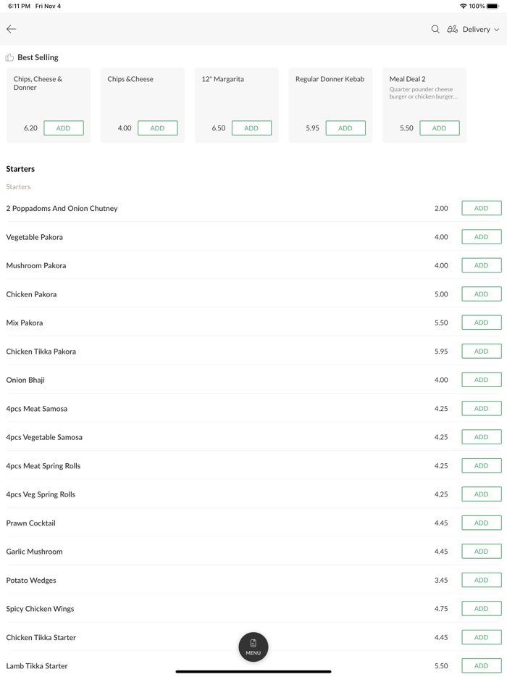This screenshot has width=507, height=677.
Task: Add Meal Deal 2 to order
Action: (440, 128)
